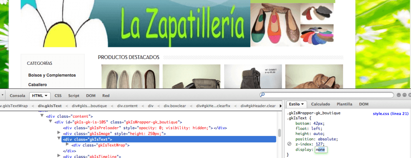Image resolution: width=411 pixels, height=158 pixels.
Task: Open the Estilo tab dropdown arrow
Action: (302, 104)
